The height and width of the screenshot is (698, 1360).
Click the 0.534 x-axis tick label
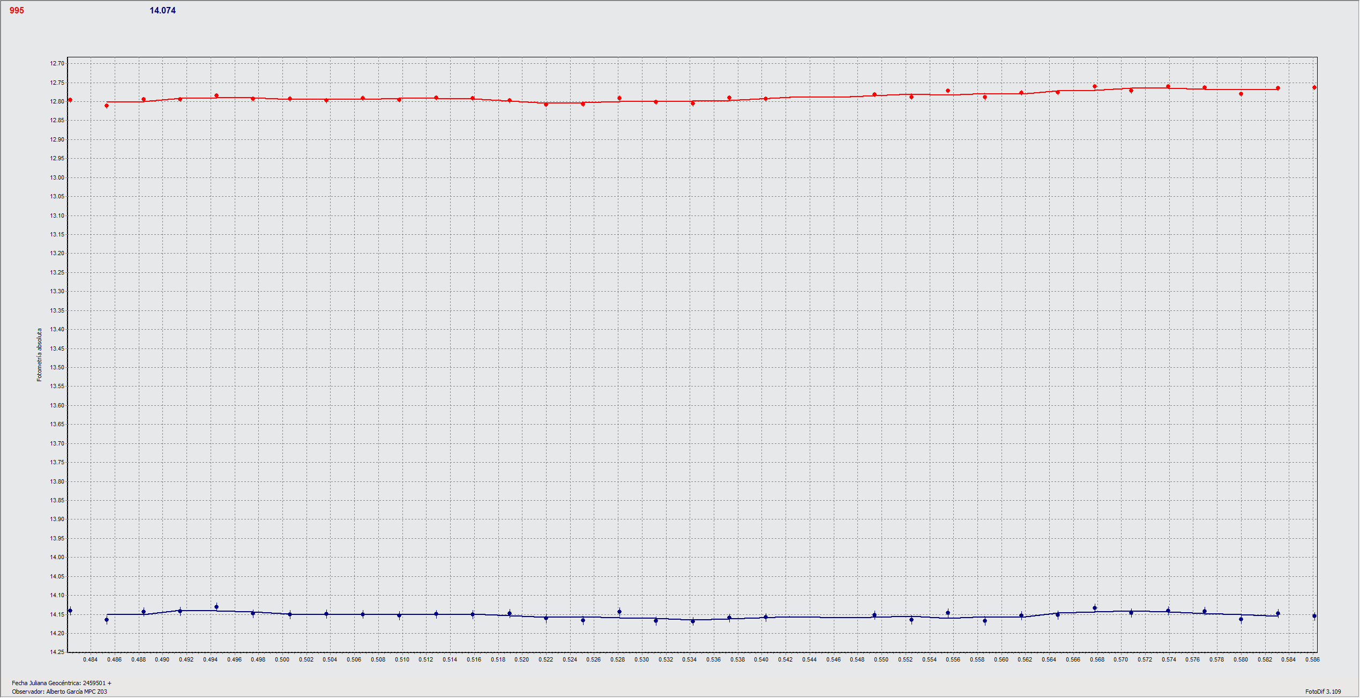tap(689, 659)
